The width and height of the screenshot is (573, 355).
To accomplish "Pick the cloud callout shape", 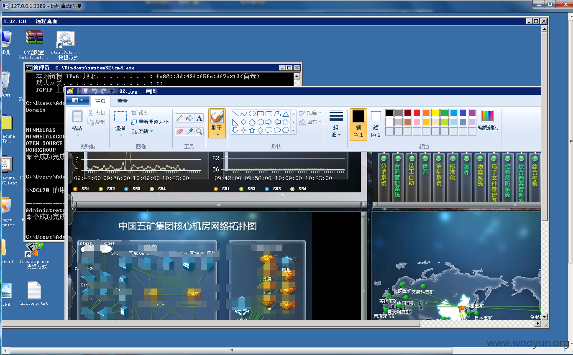I will tap(286, 130).
